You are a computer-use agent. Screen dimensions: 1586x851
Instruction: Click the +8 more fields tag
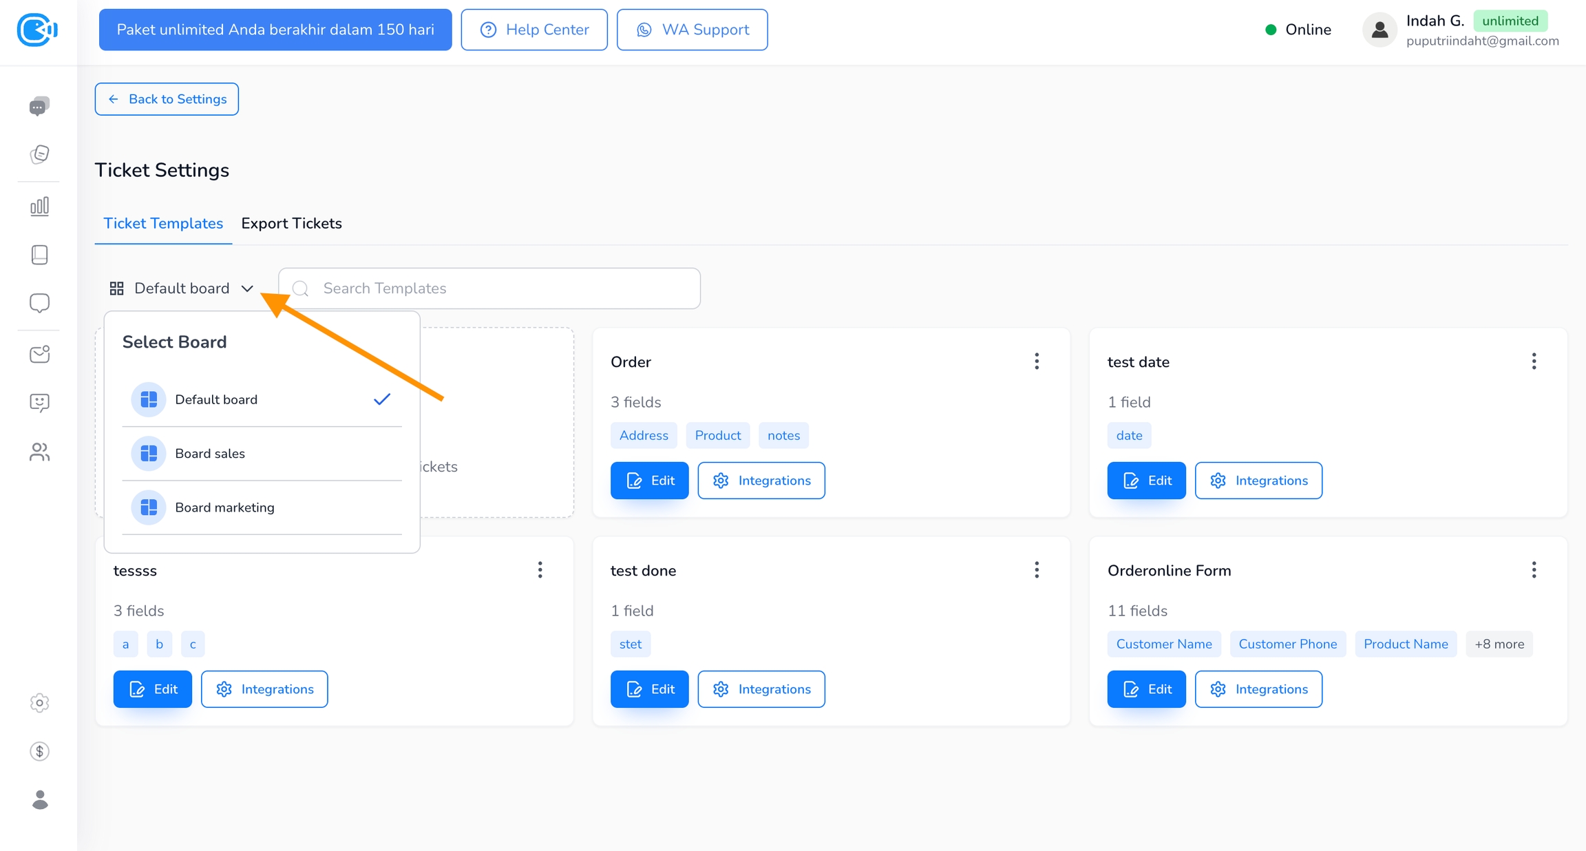pyautogui.click(x=1499, y=644)
